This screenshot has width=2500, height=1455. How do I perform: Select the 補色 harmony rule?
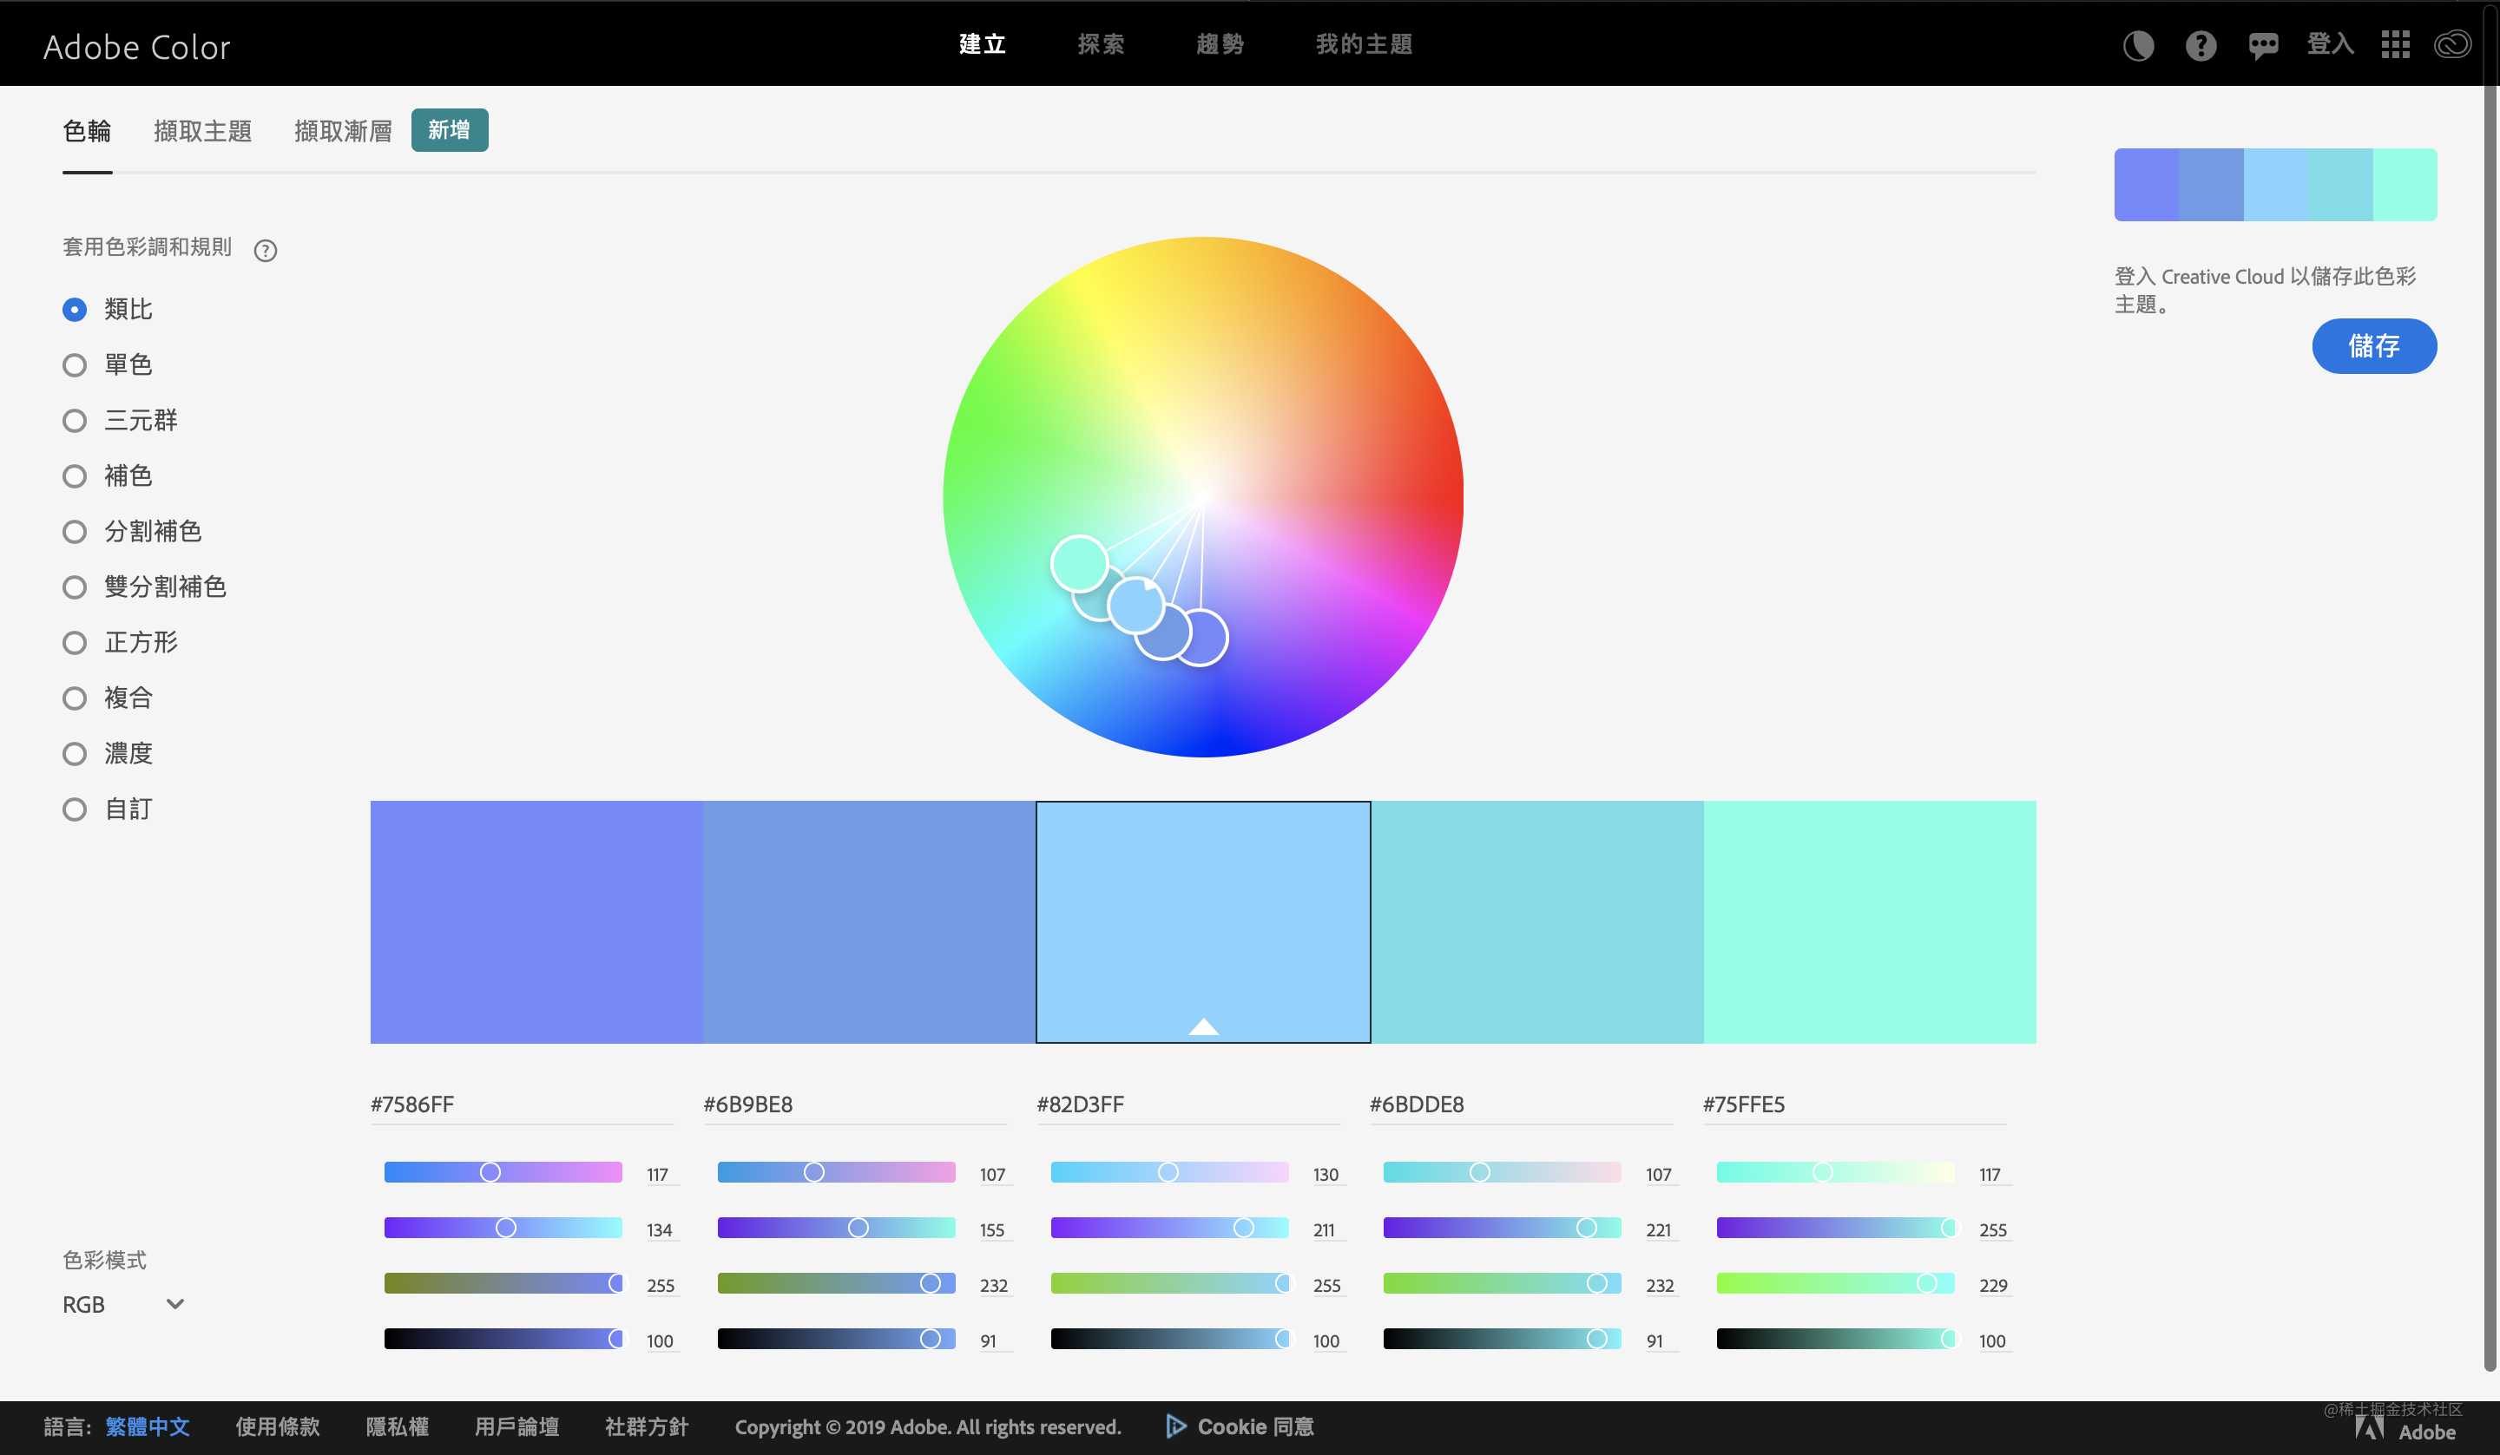coord(107,476)
